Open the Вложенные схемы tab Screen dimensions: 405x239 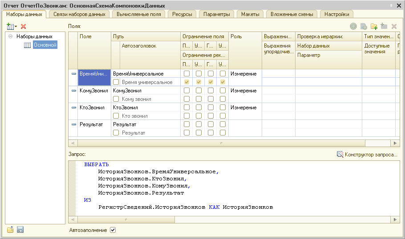292,14
